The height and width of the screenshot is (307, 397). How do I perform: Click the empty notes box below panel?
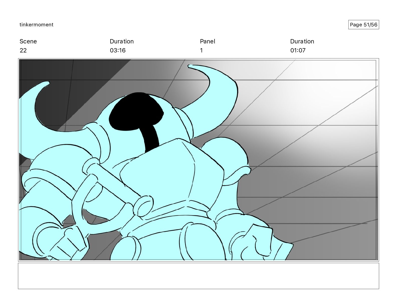pyautogui.click(x=198, y=276)
